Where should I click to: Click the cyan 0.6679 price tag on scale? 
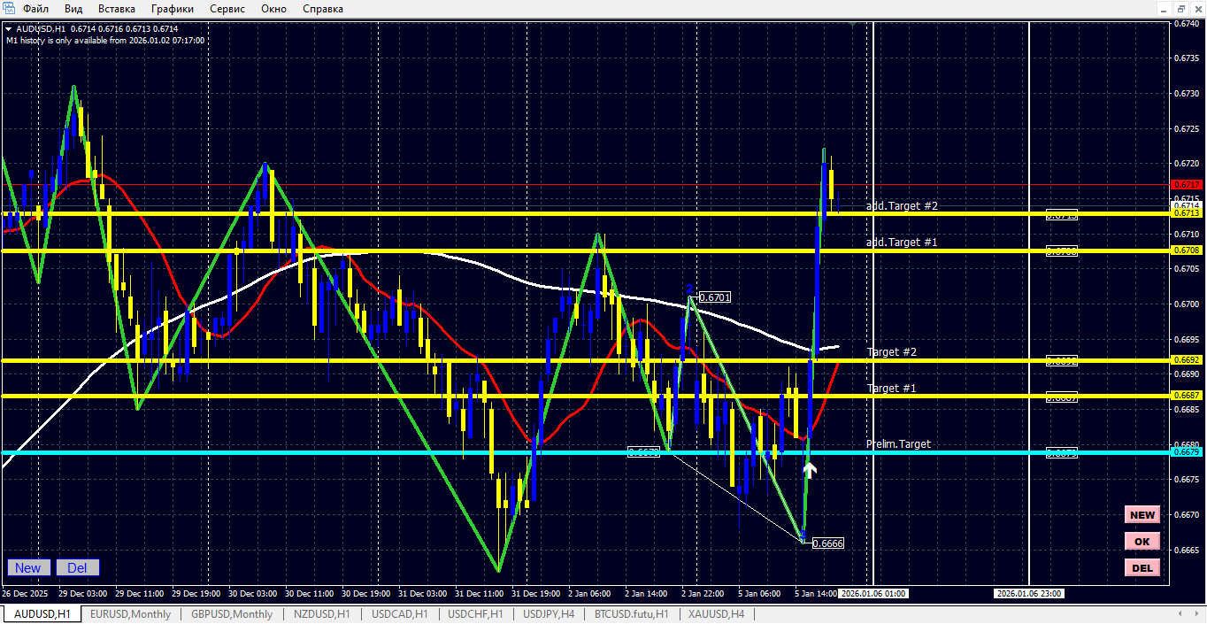(1187, 452)
